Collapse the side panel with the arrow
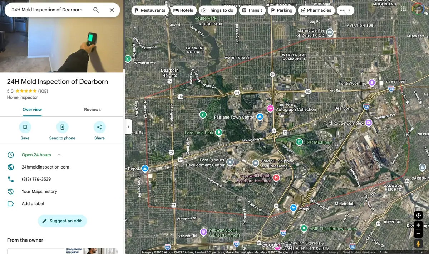 click(128, 127)
